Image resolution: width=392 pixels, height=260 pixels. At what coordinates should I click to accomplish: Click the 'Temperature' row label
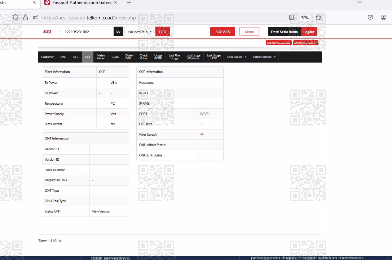click(x=53, y=104)
